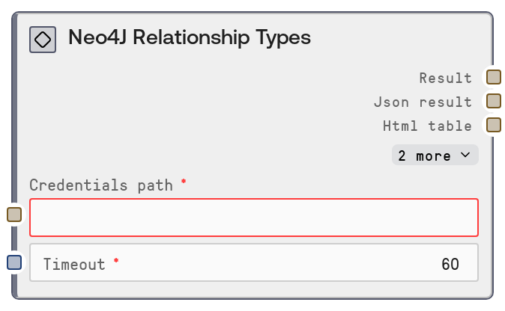Viewport: 505px width, 311px height.
Task: Click the chevron beside "2 more"
Action: 465,155
